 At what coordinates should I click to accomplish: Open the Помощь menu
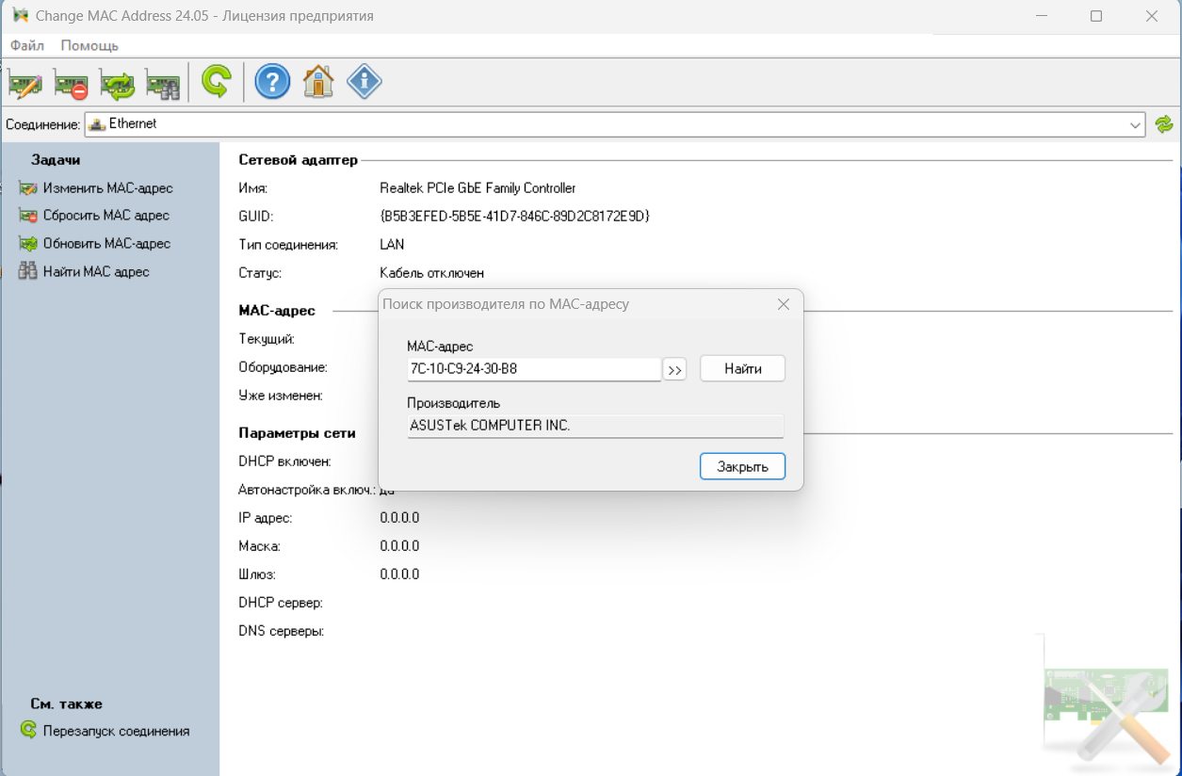89,45
